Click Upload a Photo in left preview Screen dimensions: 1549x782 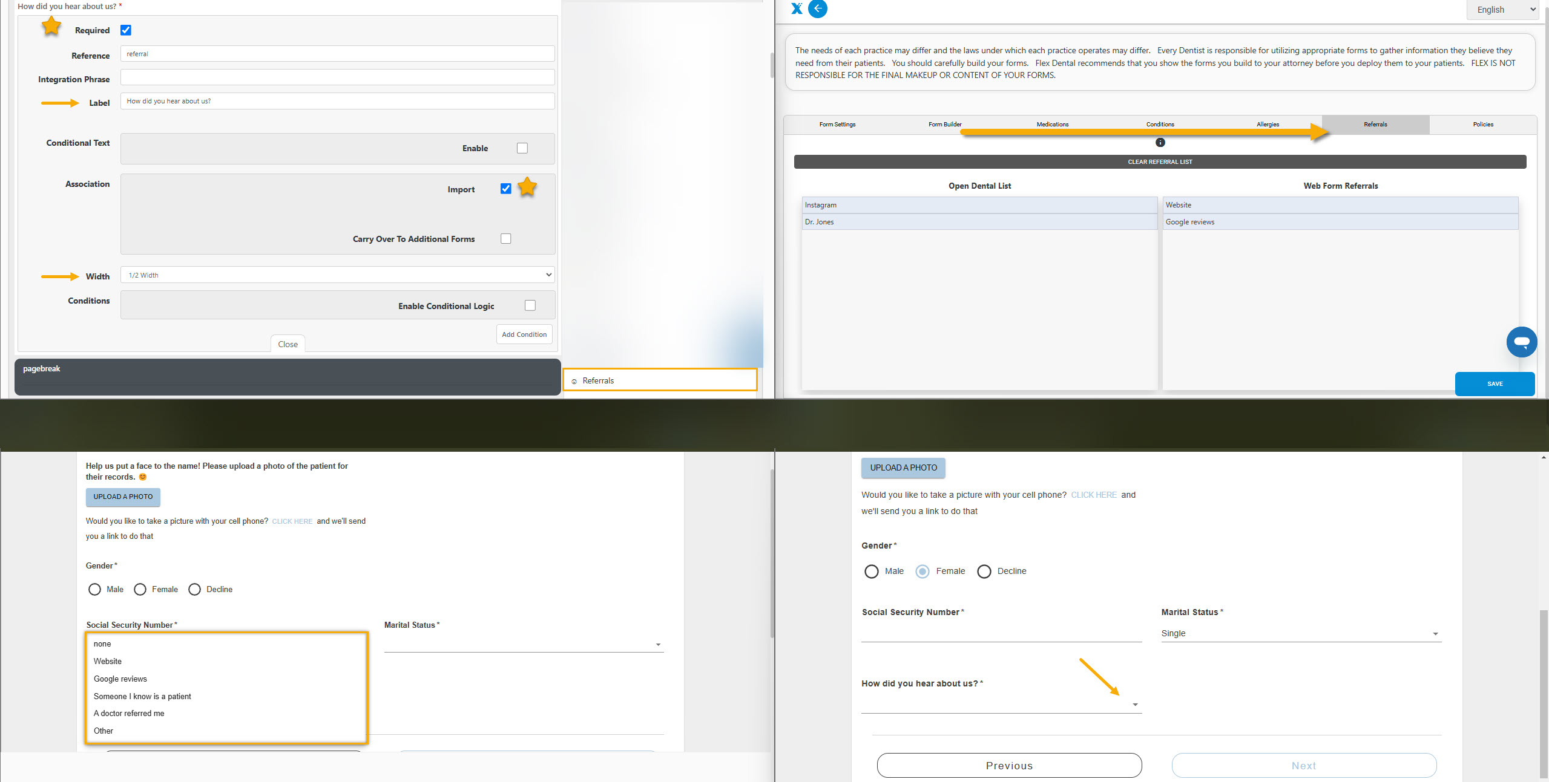point(123,497)
